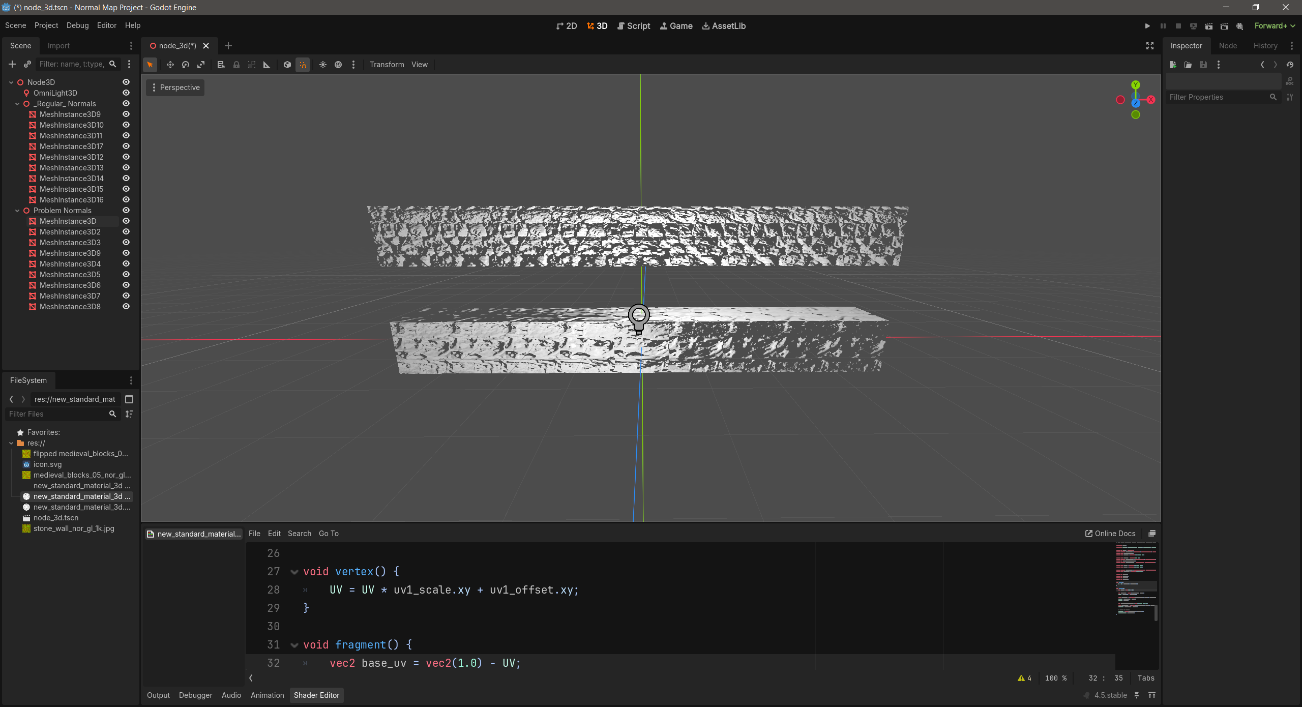Click the lock selected node icon
The image size is (1302, 707).
point(236,65)
